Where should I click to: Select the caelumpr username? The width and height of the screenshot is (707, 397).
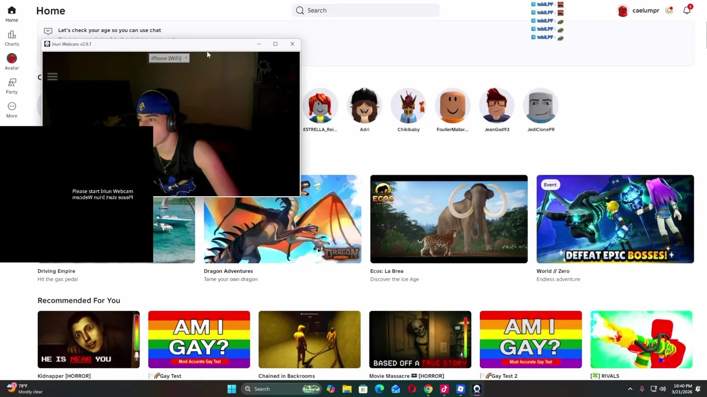point(646,10)
